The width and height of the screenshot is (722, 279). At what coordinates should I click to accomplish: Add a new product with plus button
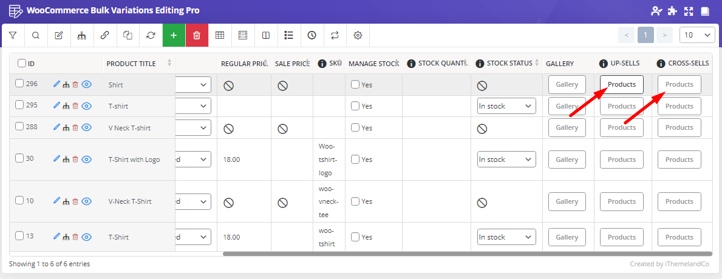174,35
